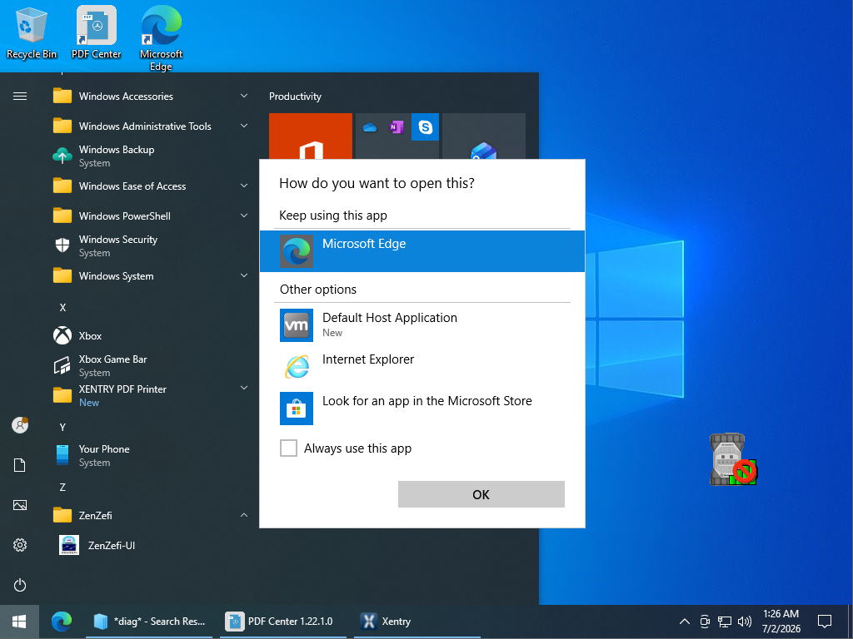Viewport: 853px width, 639px height.
Task: Open the clock showing 1:26 AM
Action: (781, 621)
